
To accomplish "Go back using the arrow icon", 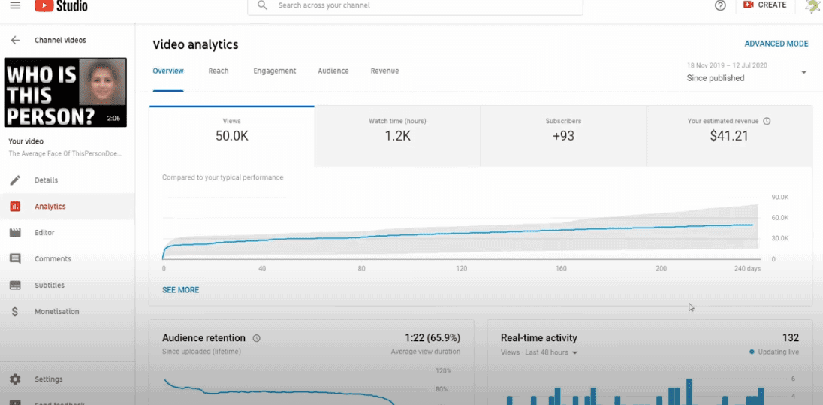I will (x=15, y=40).
